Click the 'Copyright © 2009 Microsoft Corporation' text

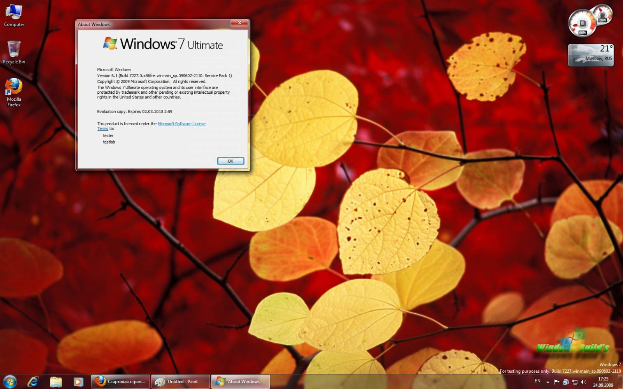152,82
